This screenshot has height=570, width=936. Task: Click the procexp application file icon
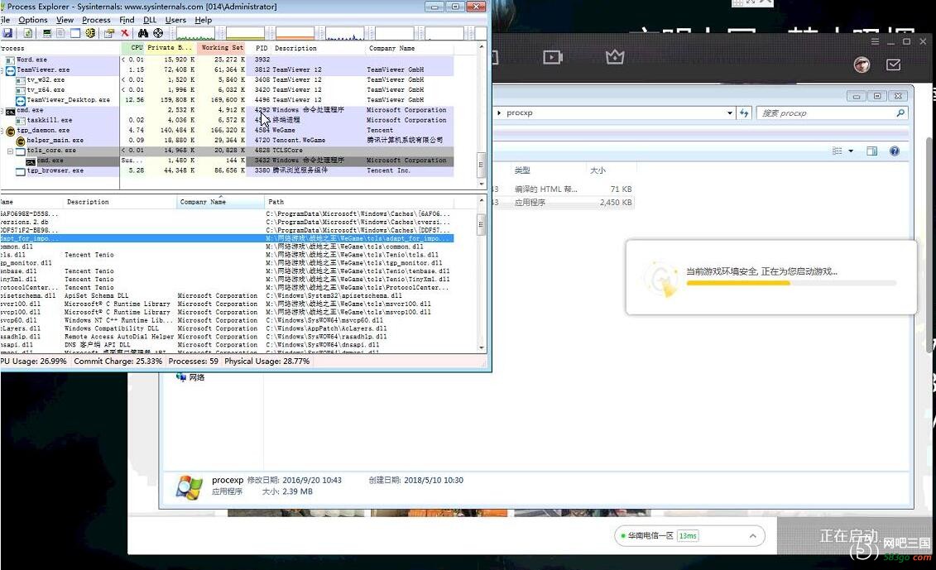pos(190,486)
